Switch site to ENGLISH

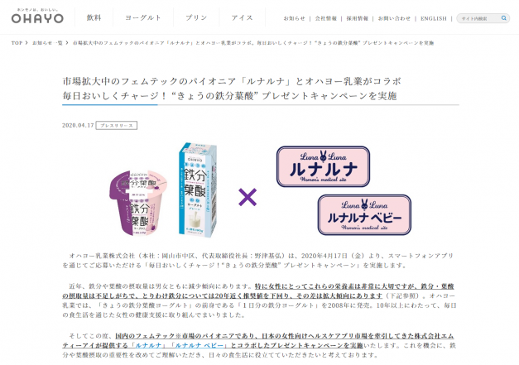click(434, 18)
